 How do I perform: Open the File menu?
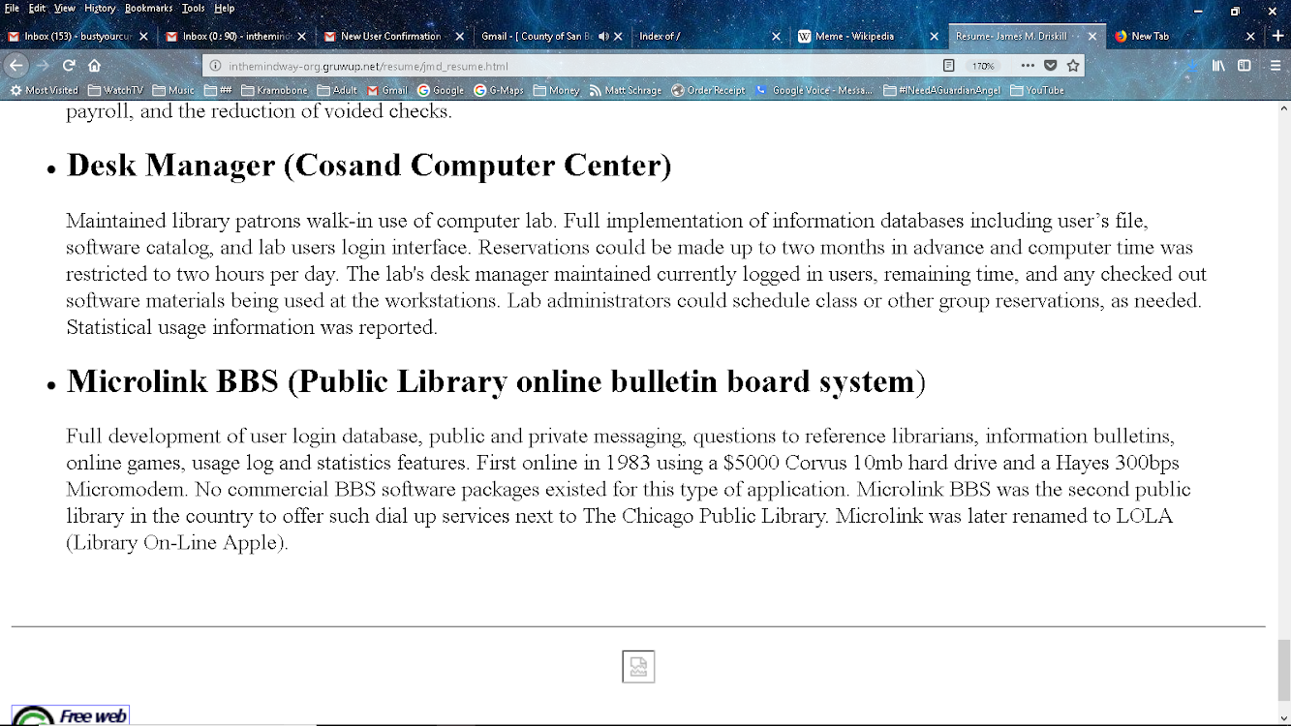[x=12, y=8]
